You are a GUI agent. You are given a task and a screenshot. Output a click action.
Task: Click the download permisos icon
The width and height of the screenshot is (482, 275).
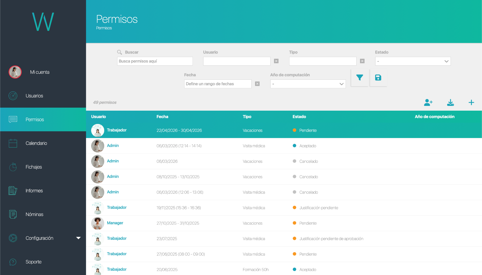450,102
